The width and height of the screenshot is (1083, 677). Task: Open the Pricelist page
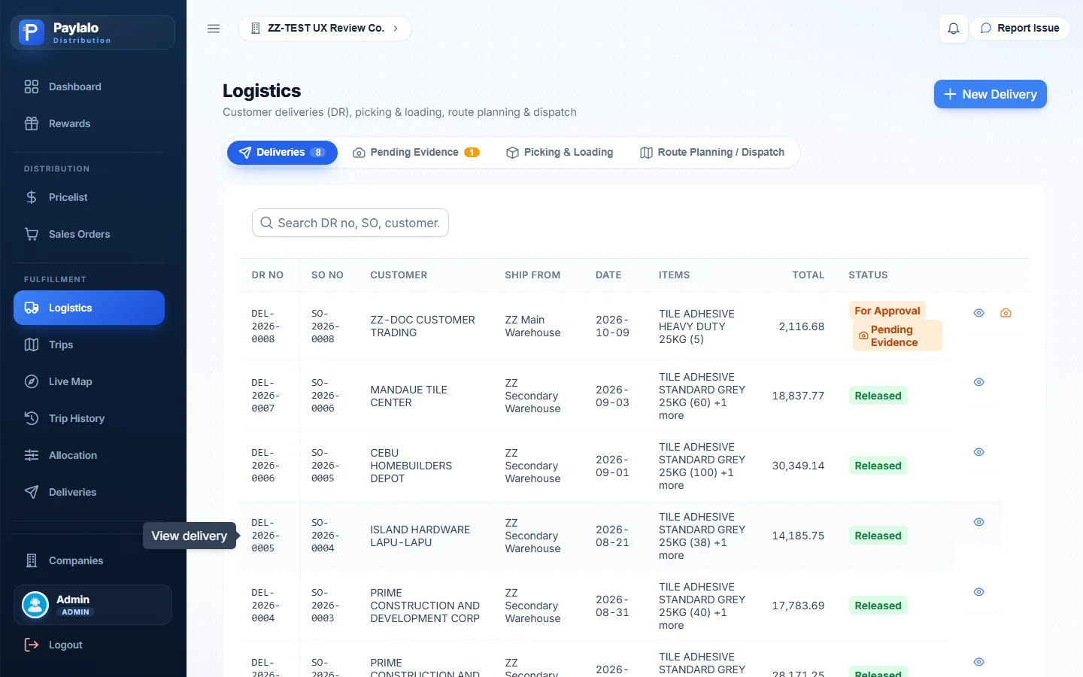click(x=89, y=197)
